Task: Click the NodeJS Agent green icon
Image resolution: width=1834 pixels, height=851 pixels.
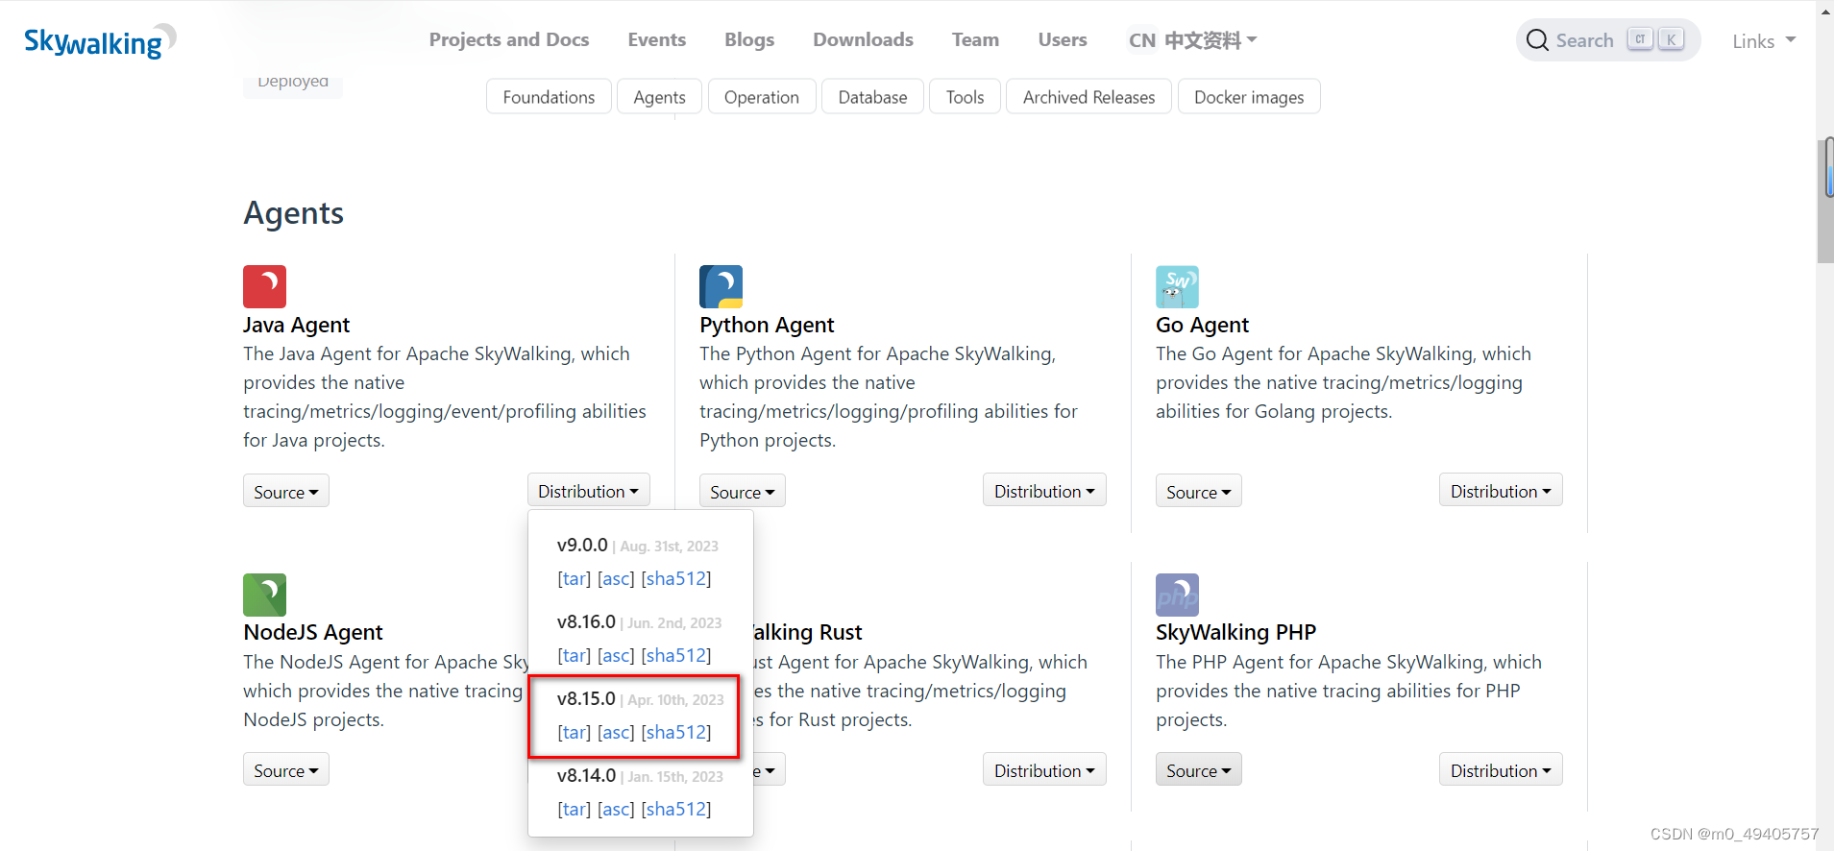Action: (x=264, y=595)
